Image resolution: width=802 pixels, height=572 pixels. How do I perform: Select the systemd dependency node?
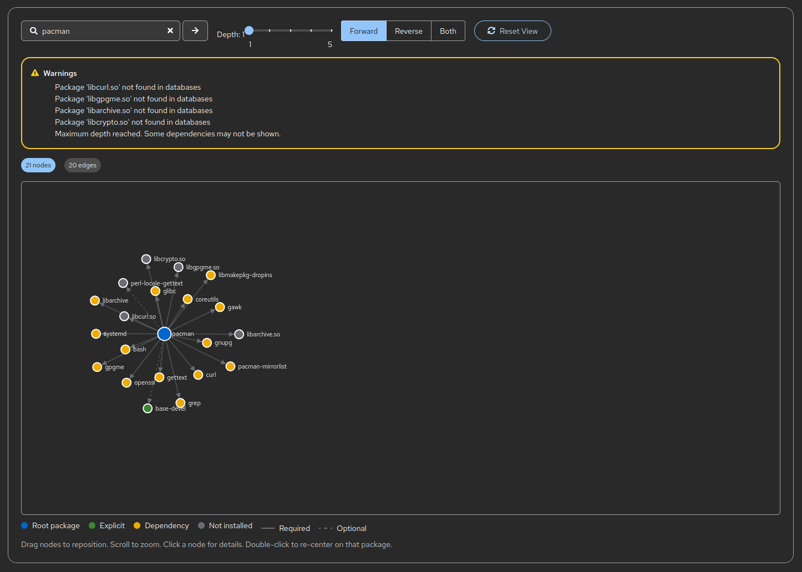[96, 334]
